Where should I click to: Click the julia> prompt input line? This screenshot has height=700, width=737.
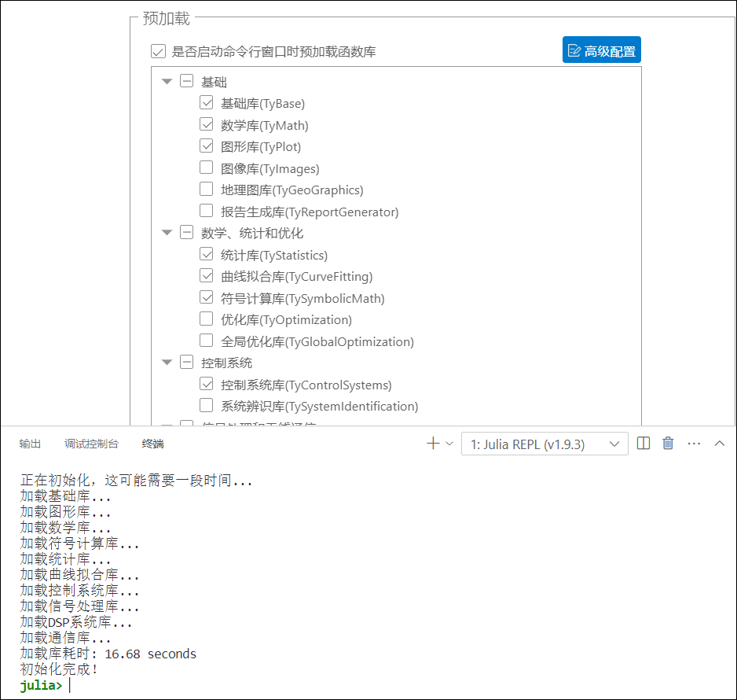[236, 685]
